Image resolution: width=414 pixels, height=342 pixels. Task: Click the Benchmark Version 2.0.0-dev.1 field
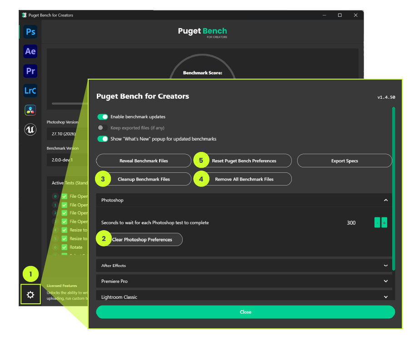(x=67, y=160)
